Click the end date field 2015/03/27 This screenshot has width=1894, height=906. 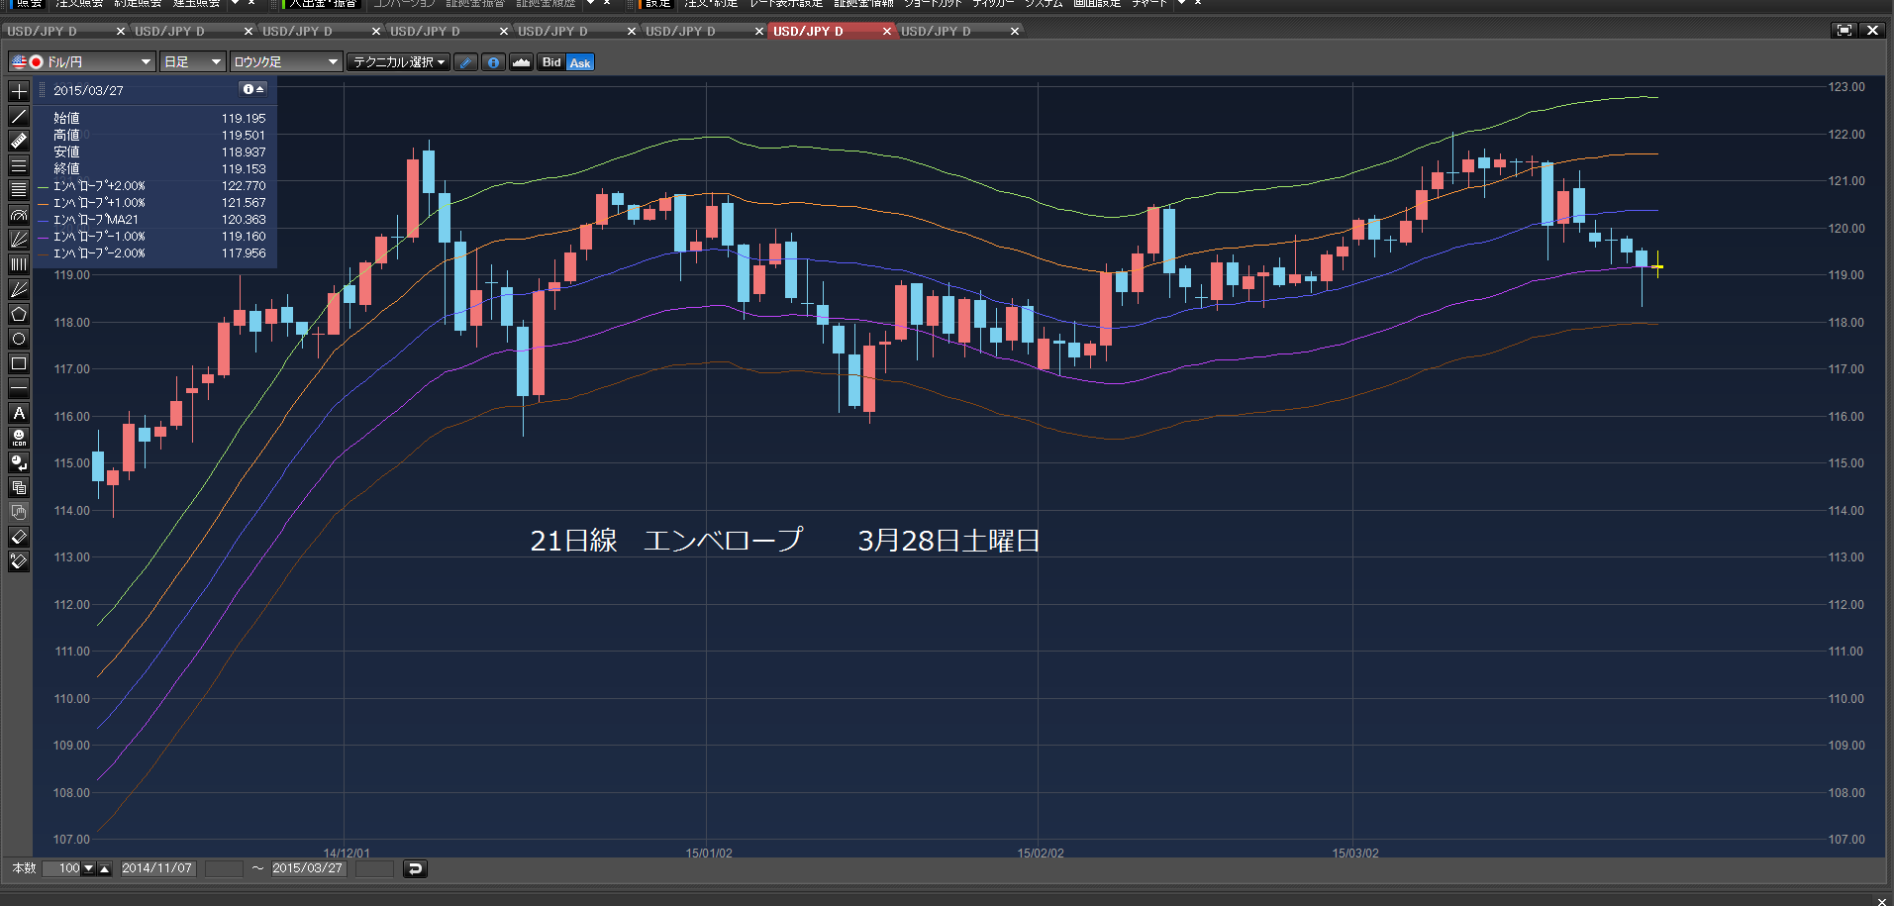click(x=308, y=868)
